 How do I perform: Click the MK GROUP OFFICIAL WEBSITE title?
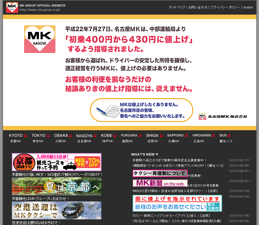[x=42, y=5]
